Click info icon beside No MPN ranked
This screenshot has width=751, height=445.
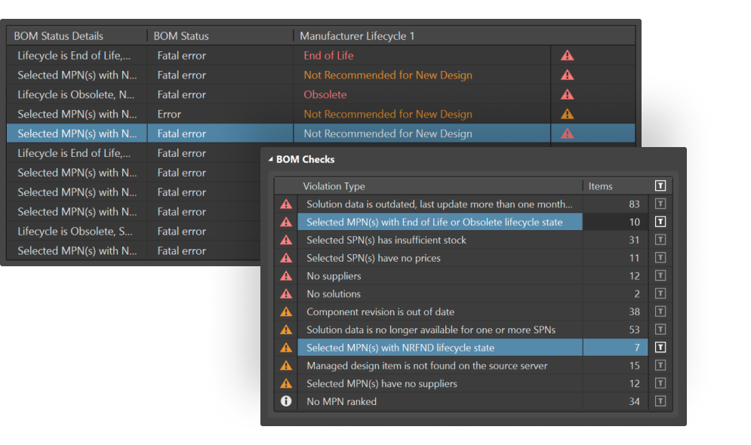[x=286, y=402]
